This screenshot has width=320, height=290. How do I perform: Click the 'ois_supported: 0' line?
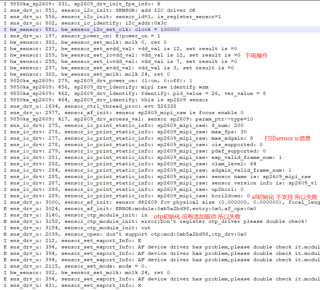[133, 145]
